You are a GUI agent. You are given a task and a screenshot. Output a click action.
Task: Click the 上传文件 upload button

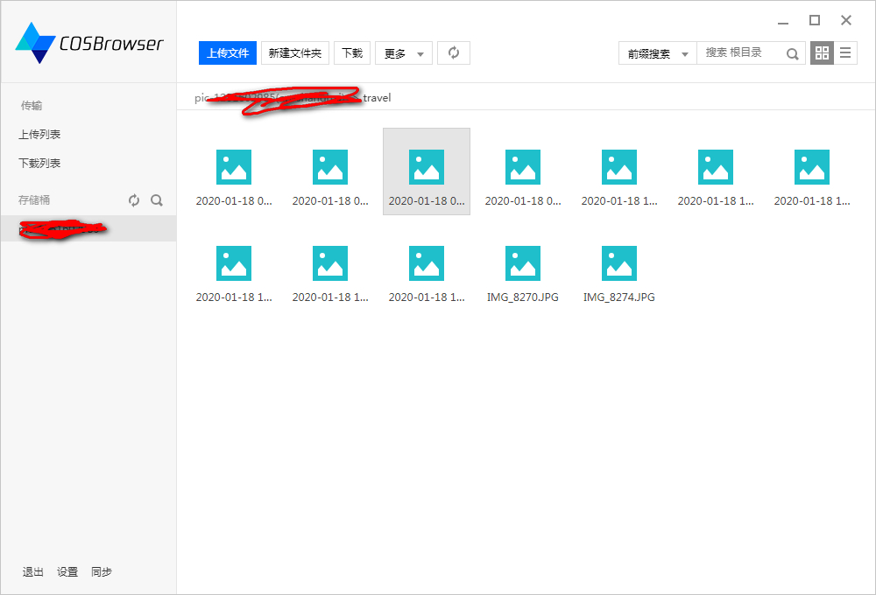click(x=228, y=53)
